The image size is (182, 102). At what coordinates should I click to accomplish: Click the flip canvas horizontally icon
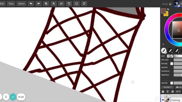pos(61,4)
